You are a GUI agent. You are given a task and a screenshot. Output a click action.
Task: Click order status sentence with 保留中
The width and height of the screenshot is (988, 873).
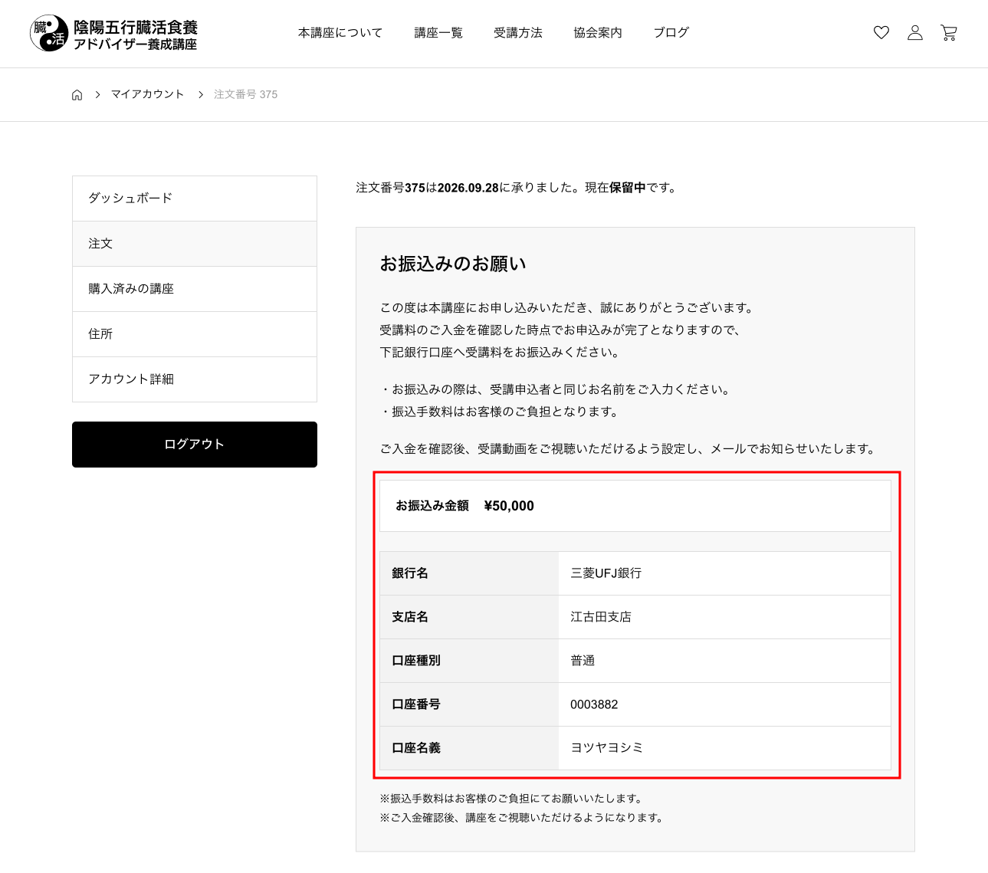(x=517, y=188)
